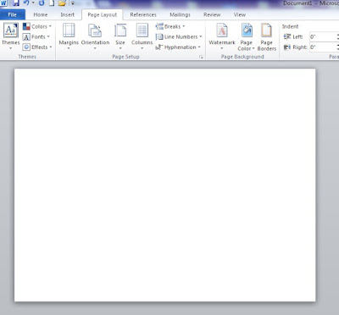Open the Undo history dropdown arrow
This screenshot has height=315, width=339.
pos(33,3)
